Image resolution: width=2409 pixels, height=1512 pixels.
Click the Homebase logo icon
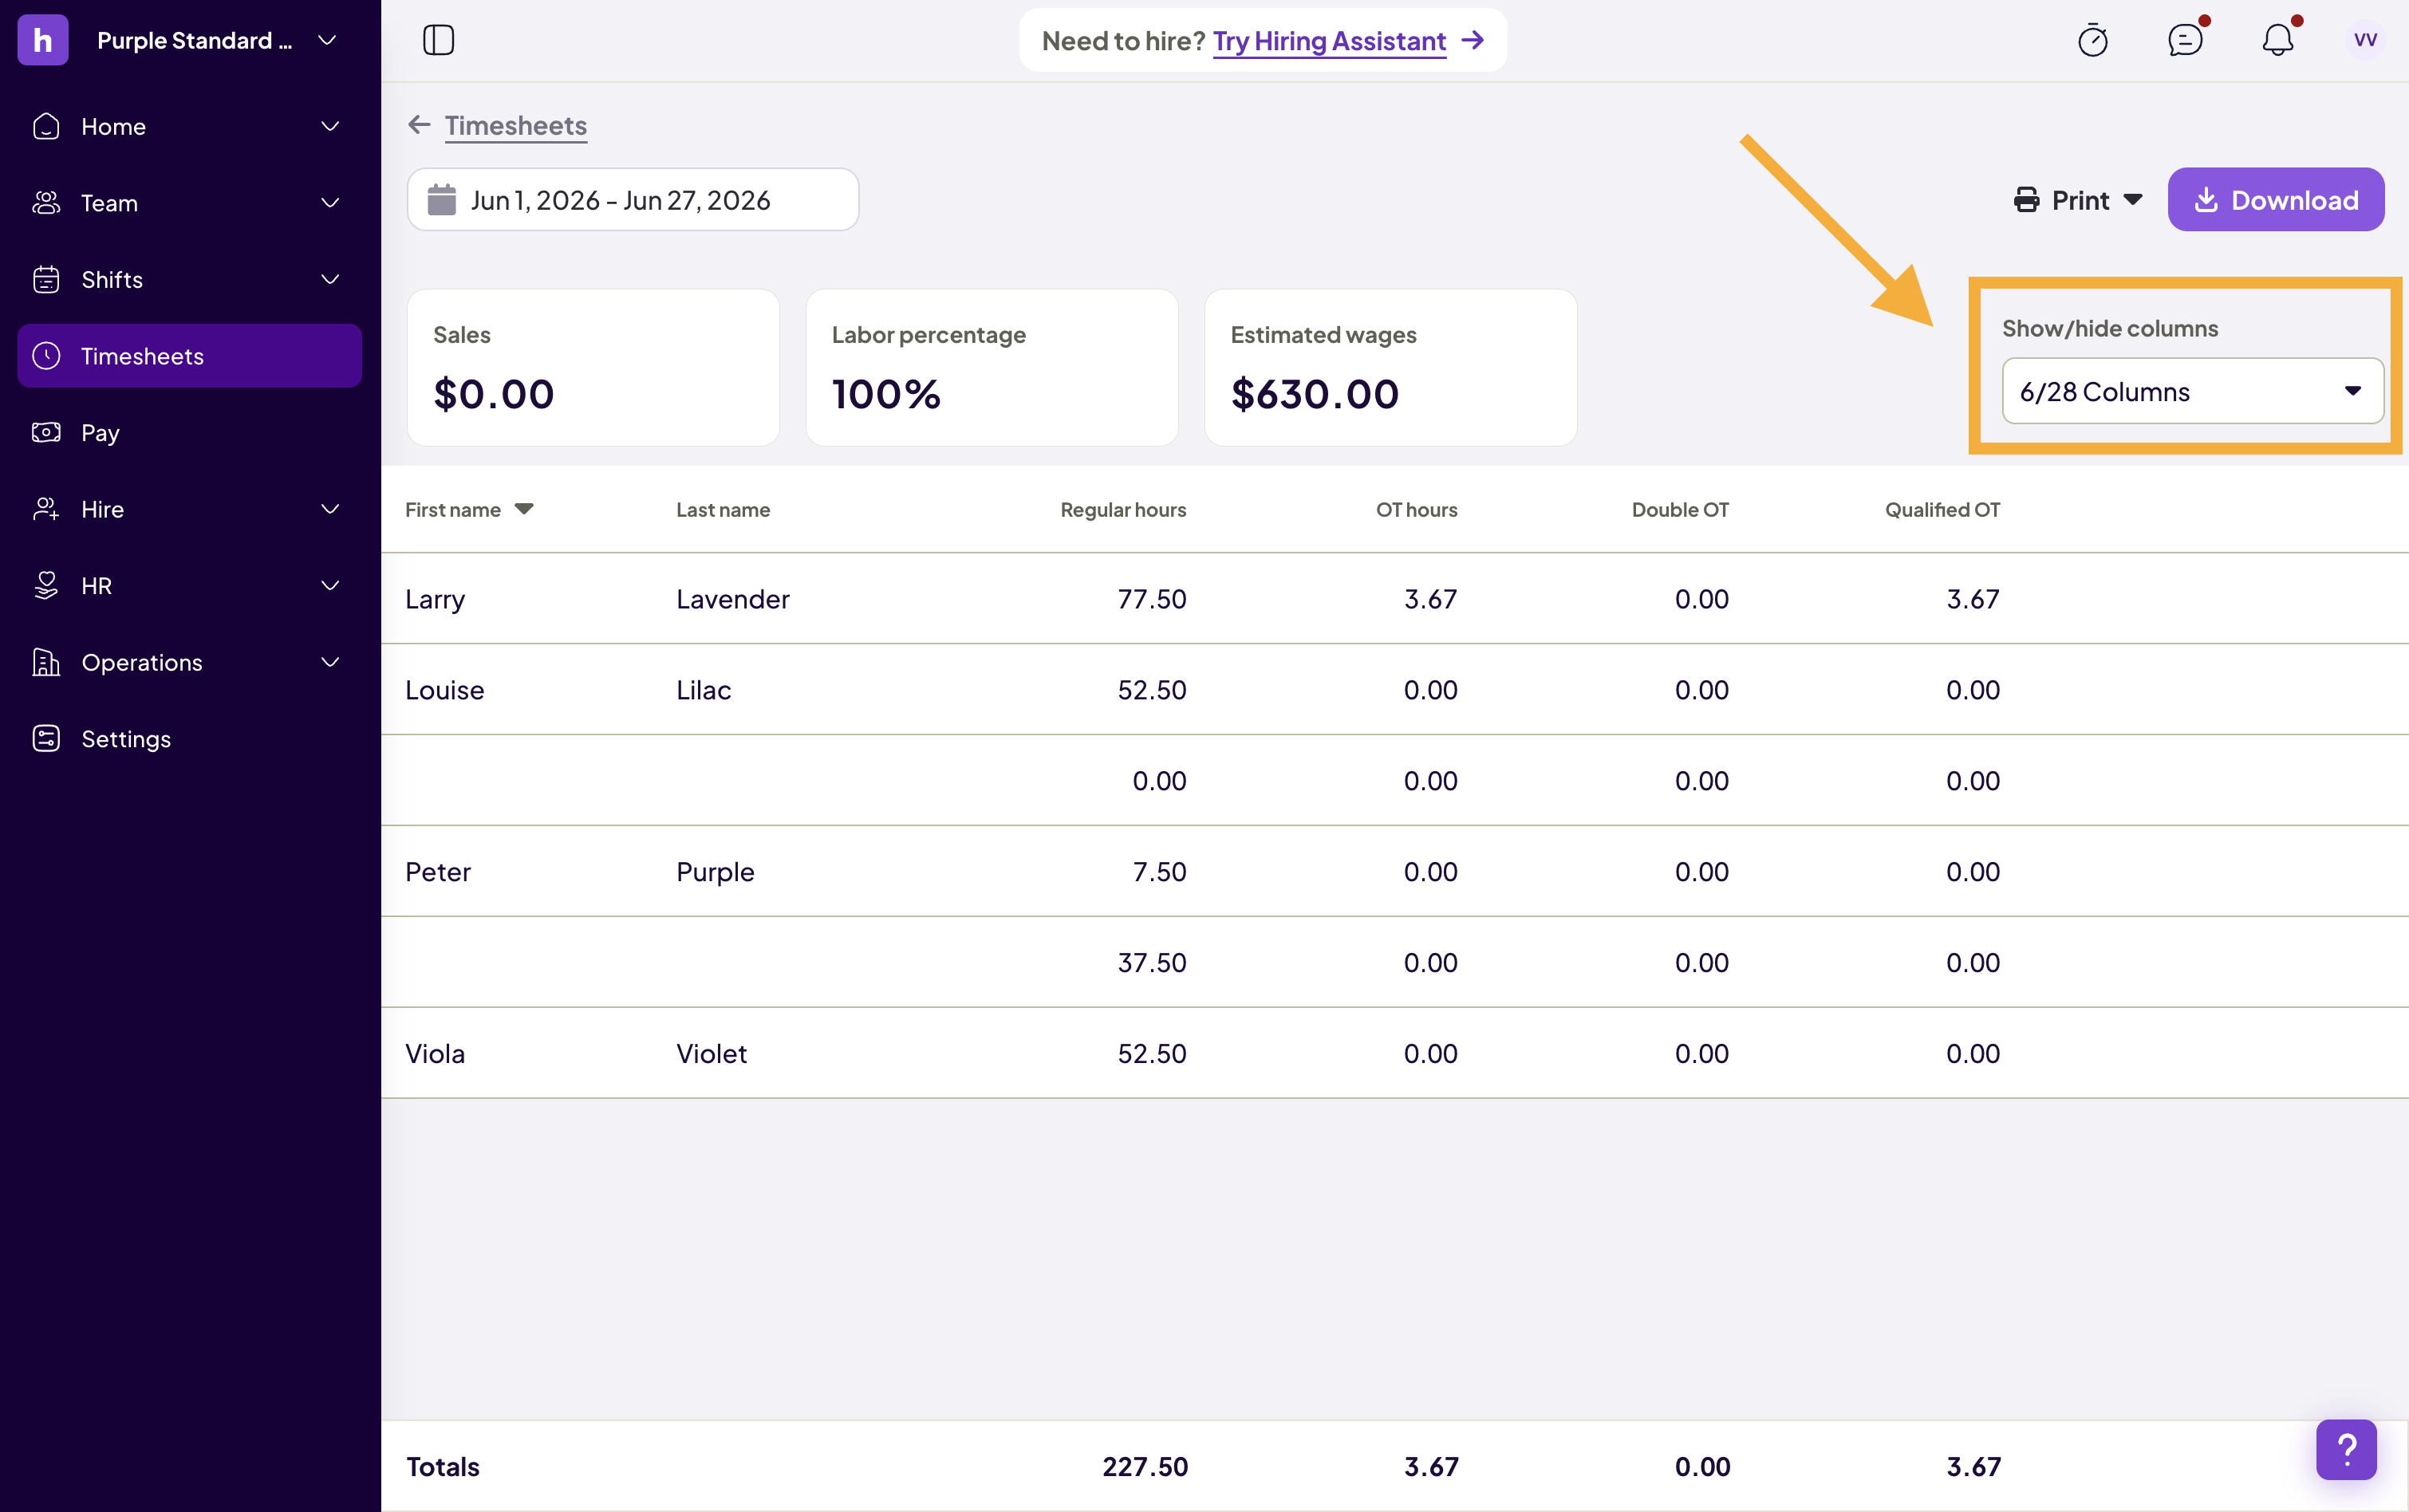tap(43, 40)
